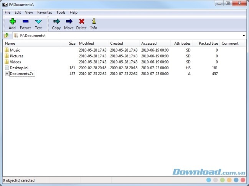The height and width of the screenshot is (186, 249).
Task: Minimize the 7-Zip window
Action: pyautogui.click(x=219, y=3)
